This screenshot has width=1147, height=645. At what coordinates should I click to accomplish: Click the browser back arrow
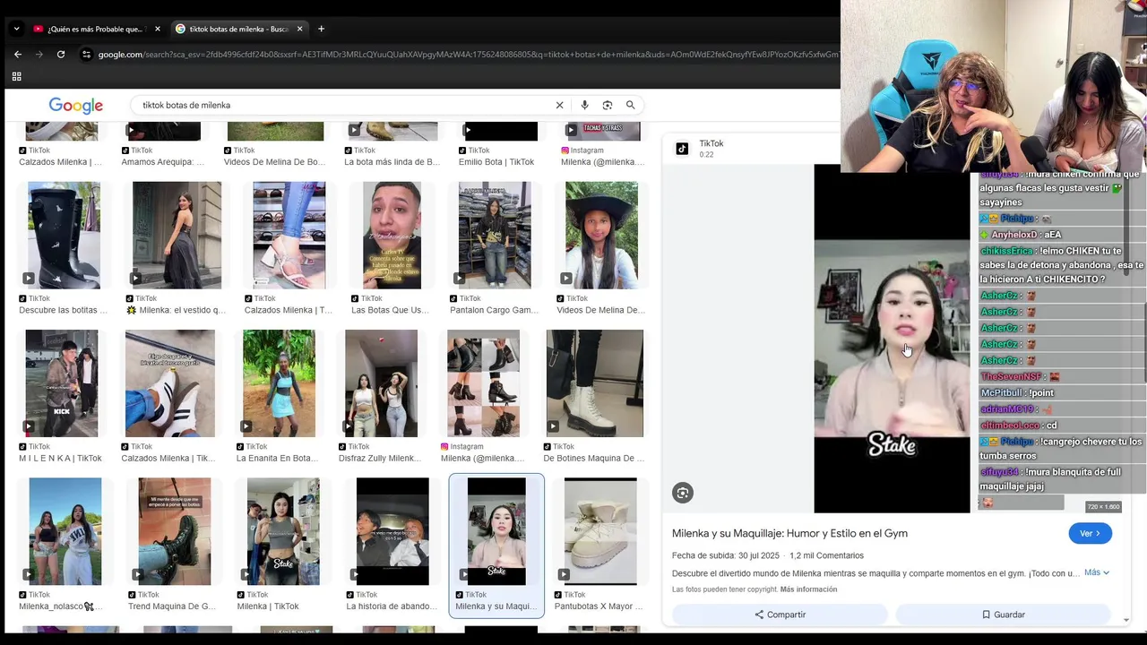point(18,55)
